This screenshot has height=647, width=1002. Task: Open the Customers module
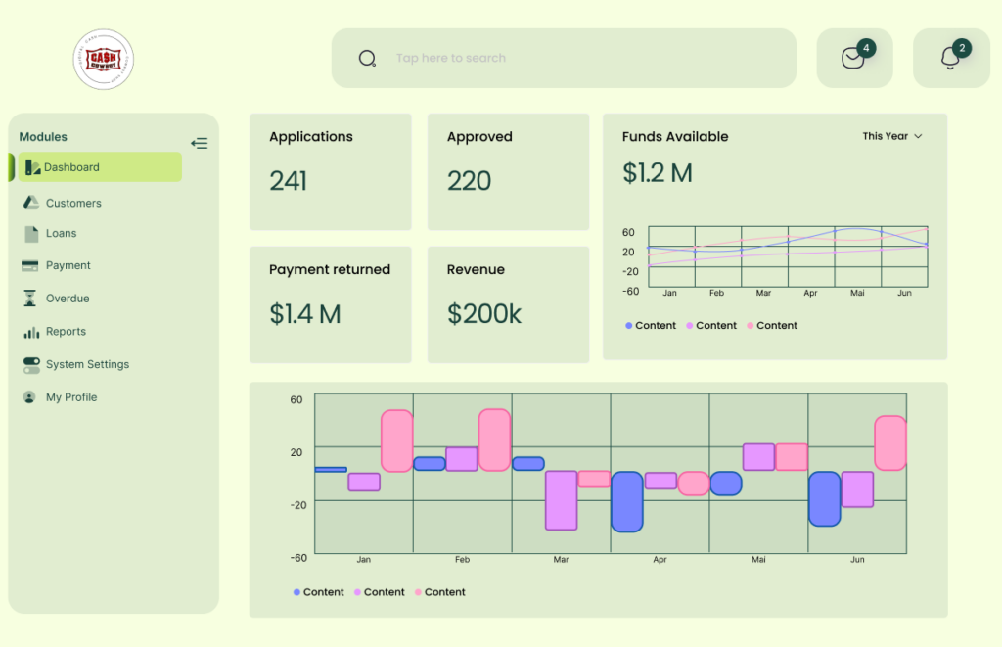point(73,204)
